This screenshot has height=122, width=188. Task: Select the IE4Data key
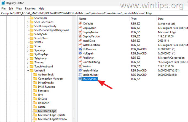[x=42, y=99]
